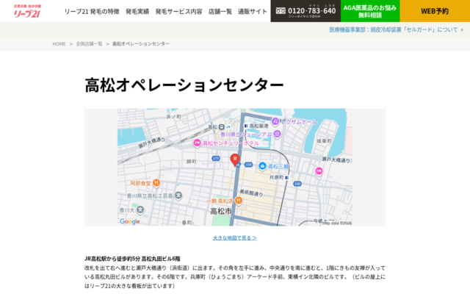Screen dimensions: 470x294
Task: Open the 通販サイト navigation link
Action: [253, 12]
